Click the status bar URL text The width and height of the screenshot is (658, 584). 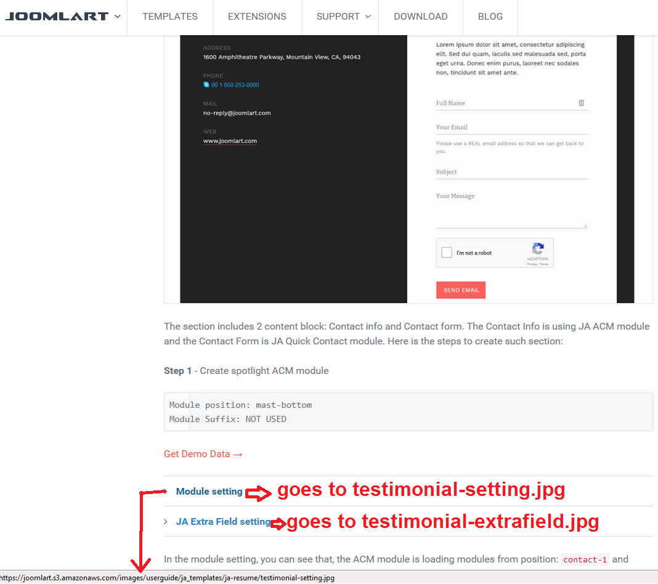point(168,578)
